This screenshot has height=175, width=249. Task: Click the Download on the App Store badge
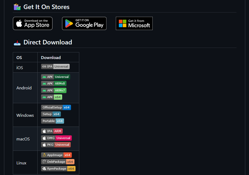(x=33, y=23)
